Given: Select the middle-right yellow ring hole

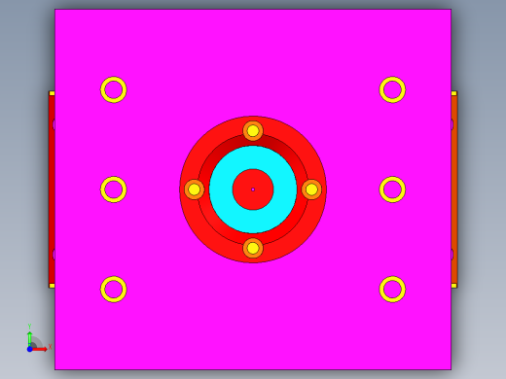Looking at the screenshot, I should coord(392,189).
